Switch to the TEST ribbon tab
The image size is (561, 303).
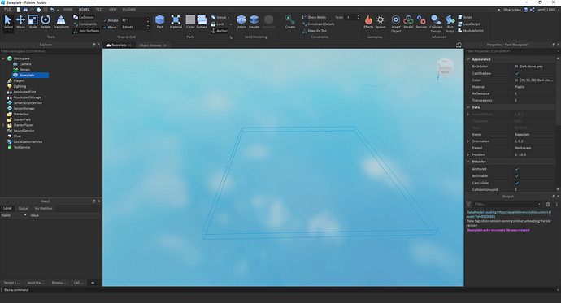coord(99,9)
